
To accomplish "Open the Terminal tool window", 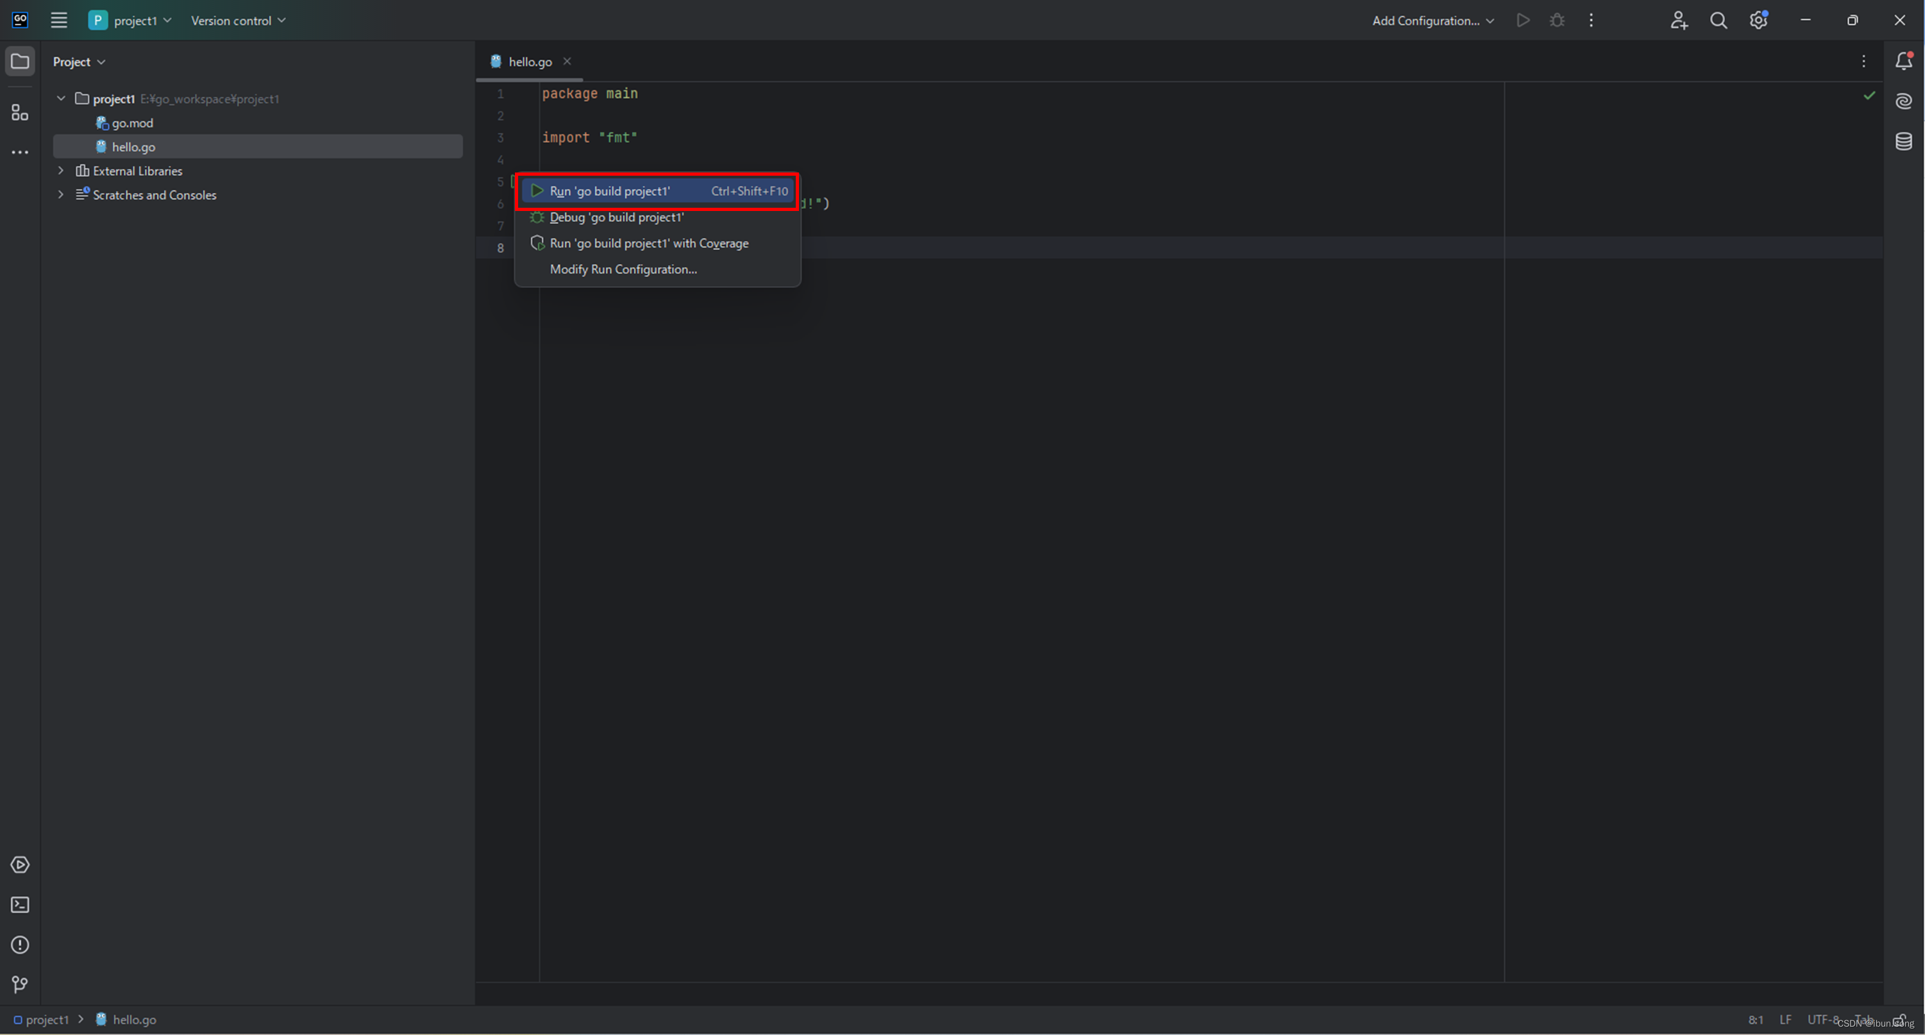I will click(x=20, y=905).
